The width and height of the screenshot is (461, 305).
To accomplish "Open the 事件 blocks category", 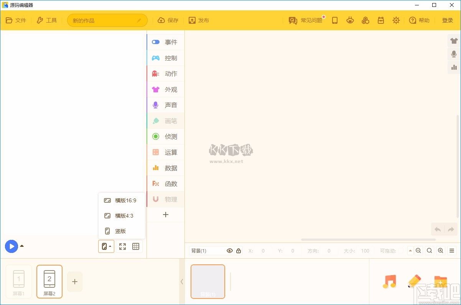I will [166, 42].
